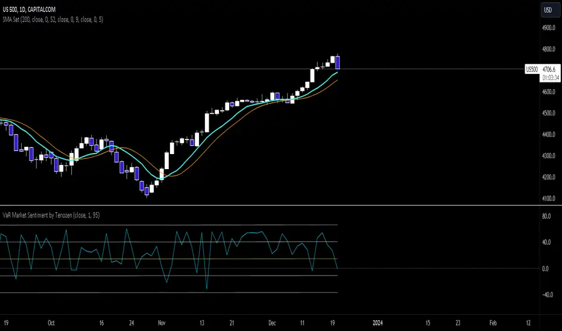Screen dimensions: 562x331
Task: Click the -40.0 indicator scale label
Action: click(548, 295)
